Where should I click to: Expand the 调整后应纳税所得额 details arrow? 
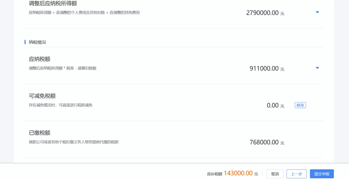tap(317, 12)
